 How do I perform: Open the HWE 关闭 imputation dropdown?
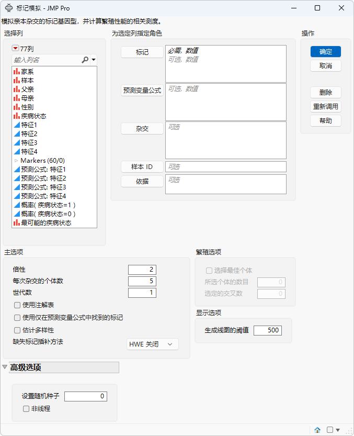[153, 344]
